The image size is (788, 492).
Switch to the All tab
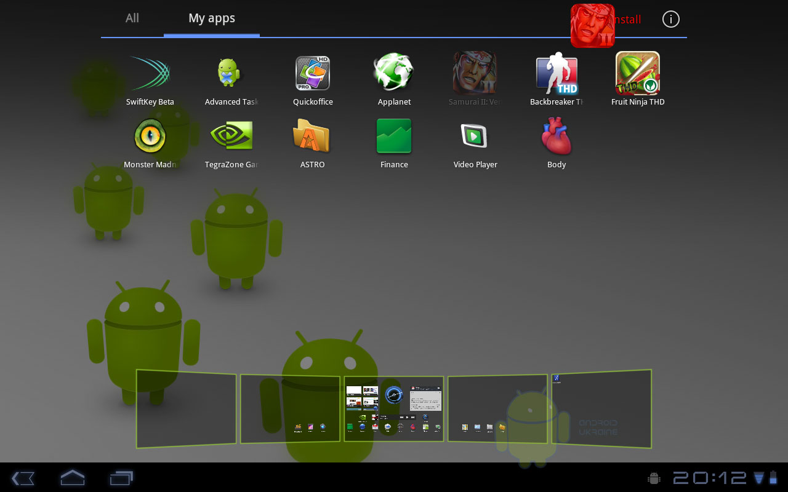click(x=132, y=18)
